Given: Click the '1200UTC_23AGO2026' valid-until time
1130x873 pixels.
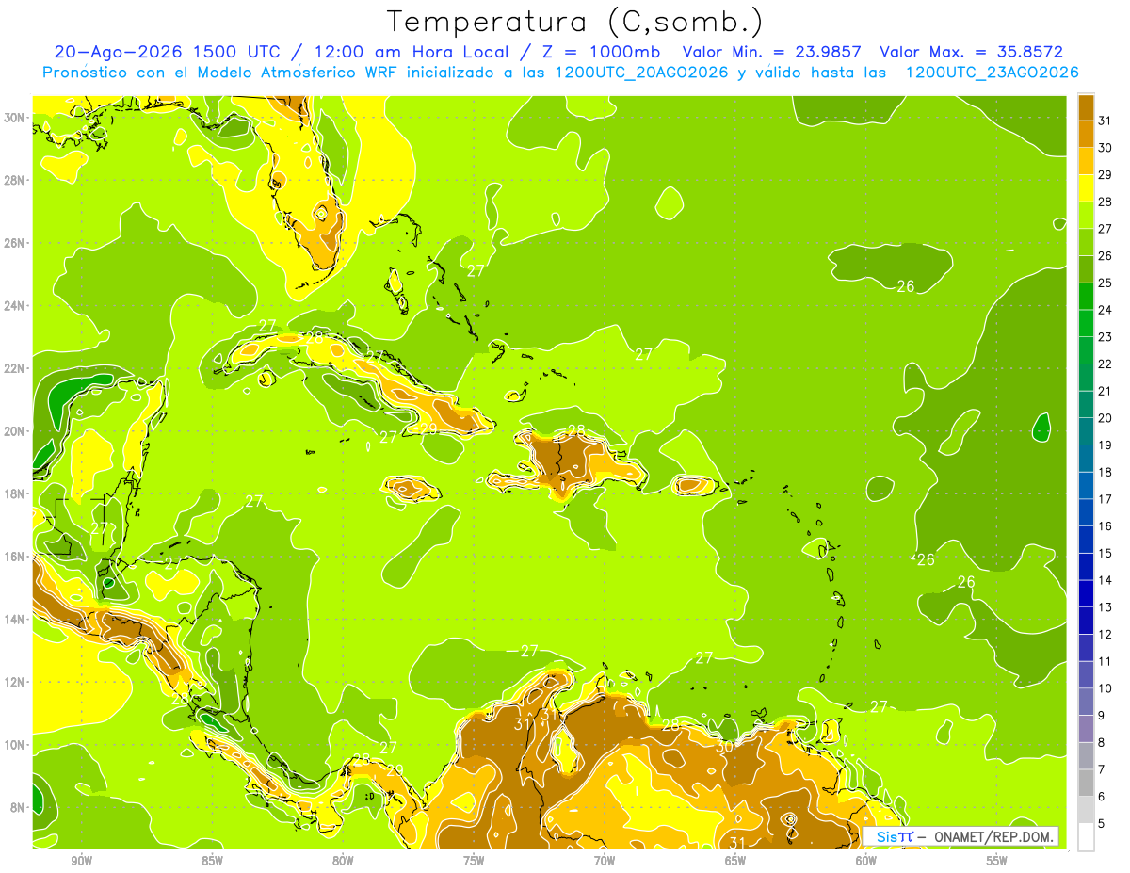Looking at the screenshot, I should tap(992, 73).
